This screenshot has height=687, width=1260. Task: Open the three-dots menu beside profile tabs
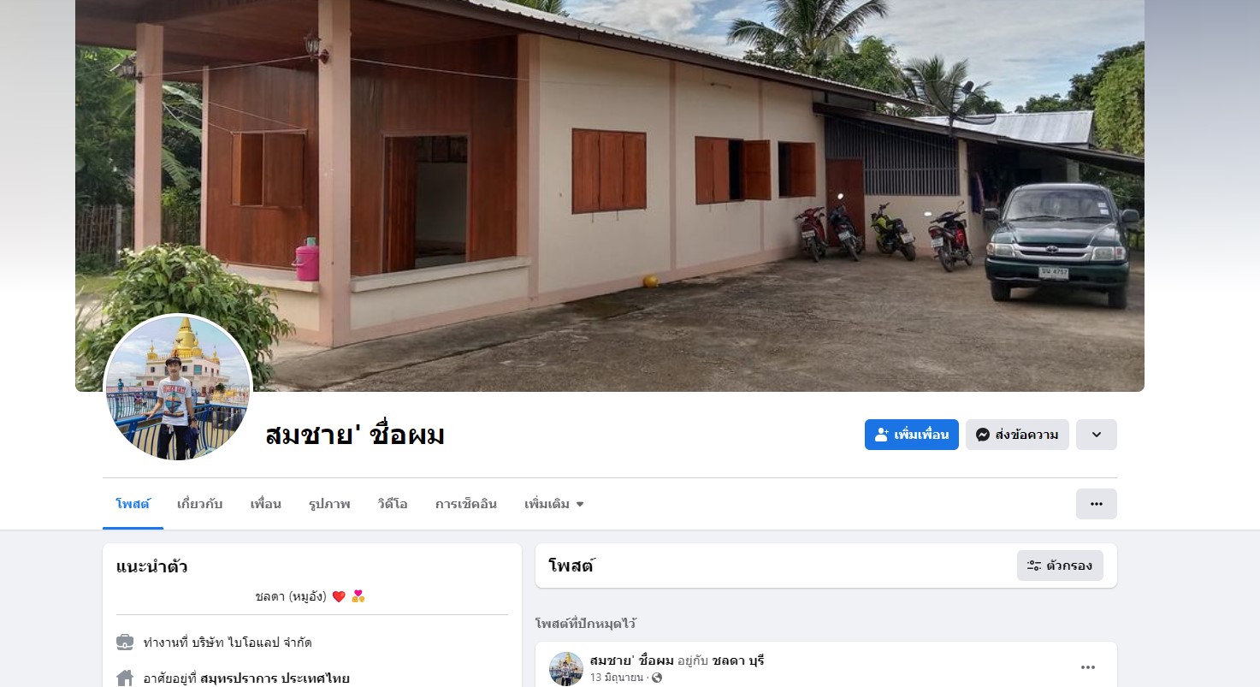(x=1096, y=504)
